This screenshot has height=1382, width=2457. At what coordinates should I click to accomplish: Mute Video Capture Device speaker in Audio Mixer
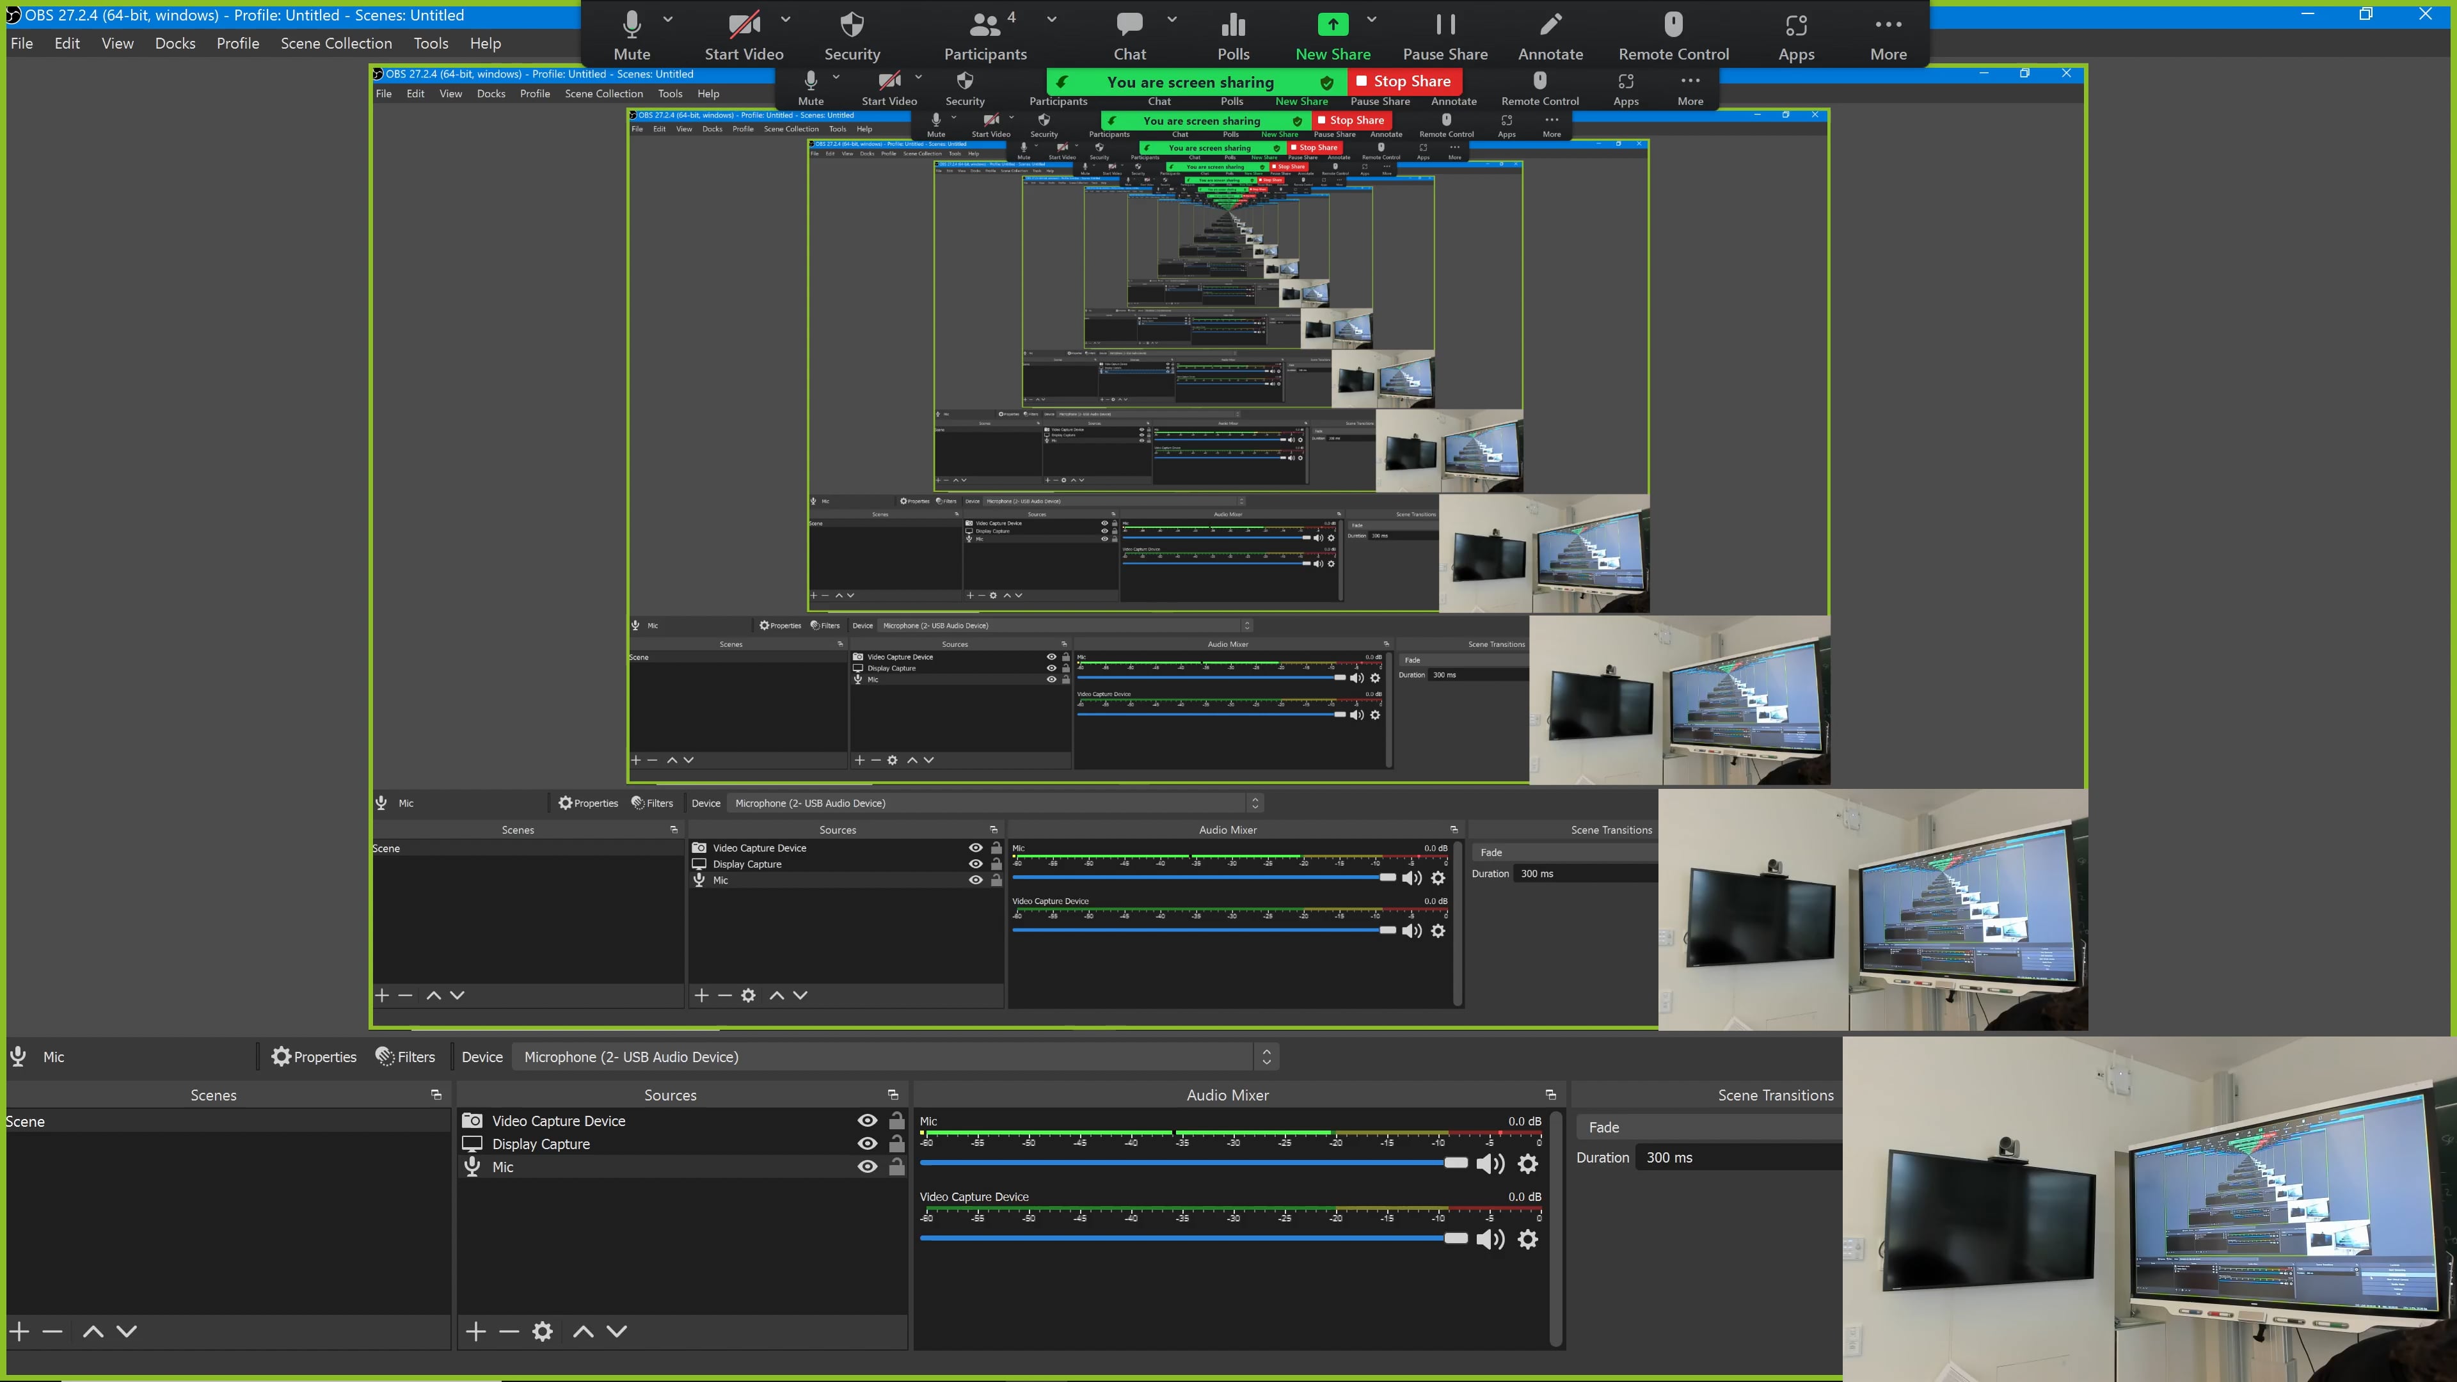[x=1490, y=1239]
